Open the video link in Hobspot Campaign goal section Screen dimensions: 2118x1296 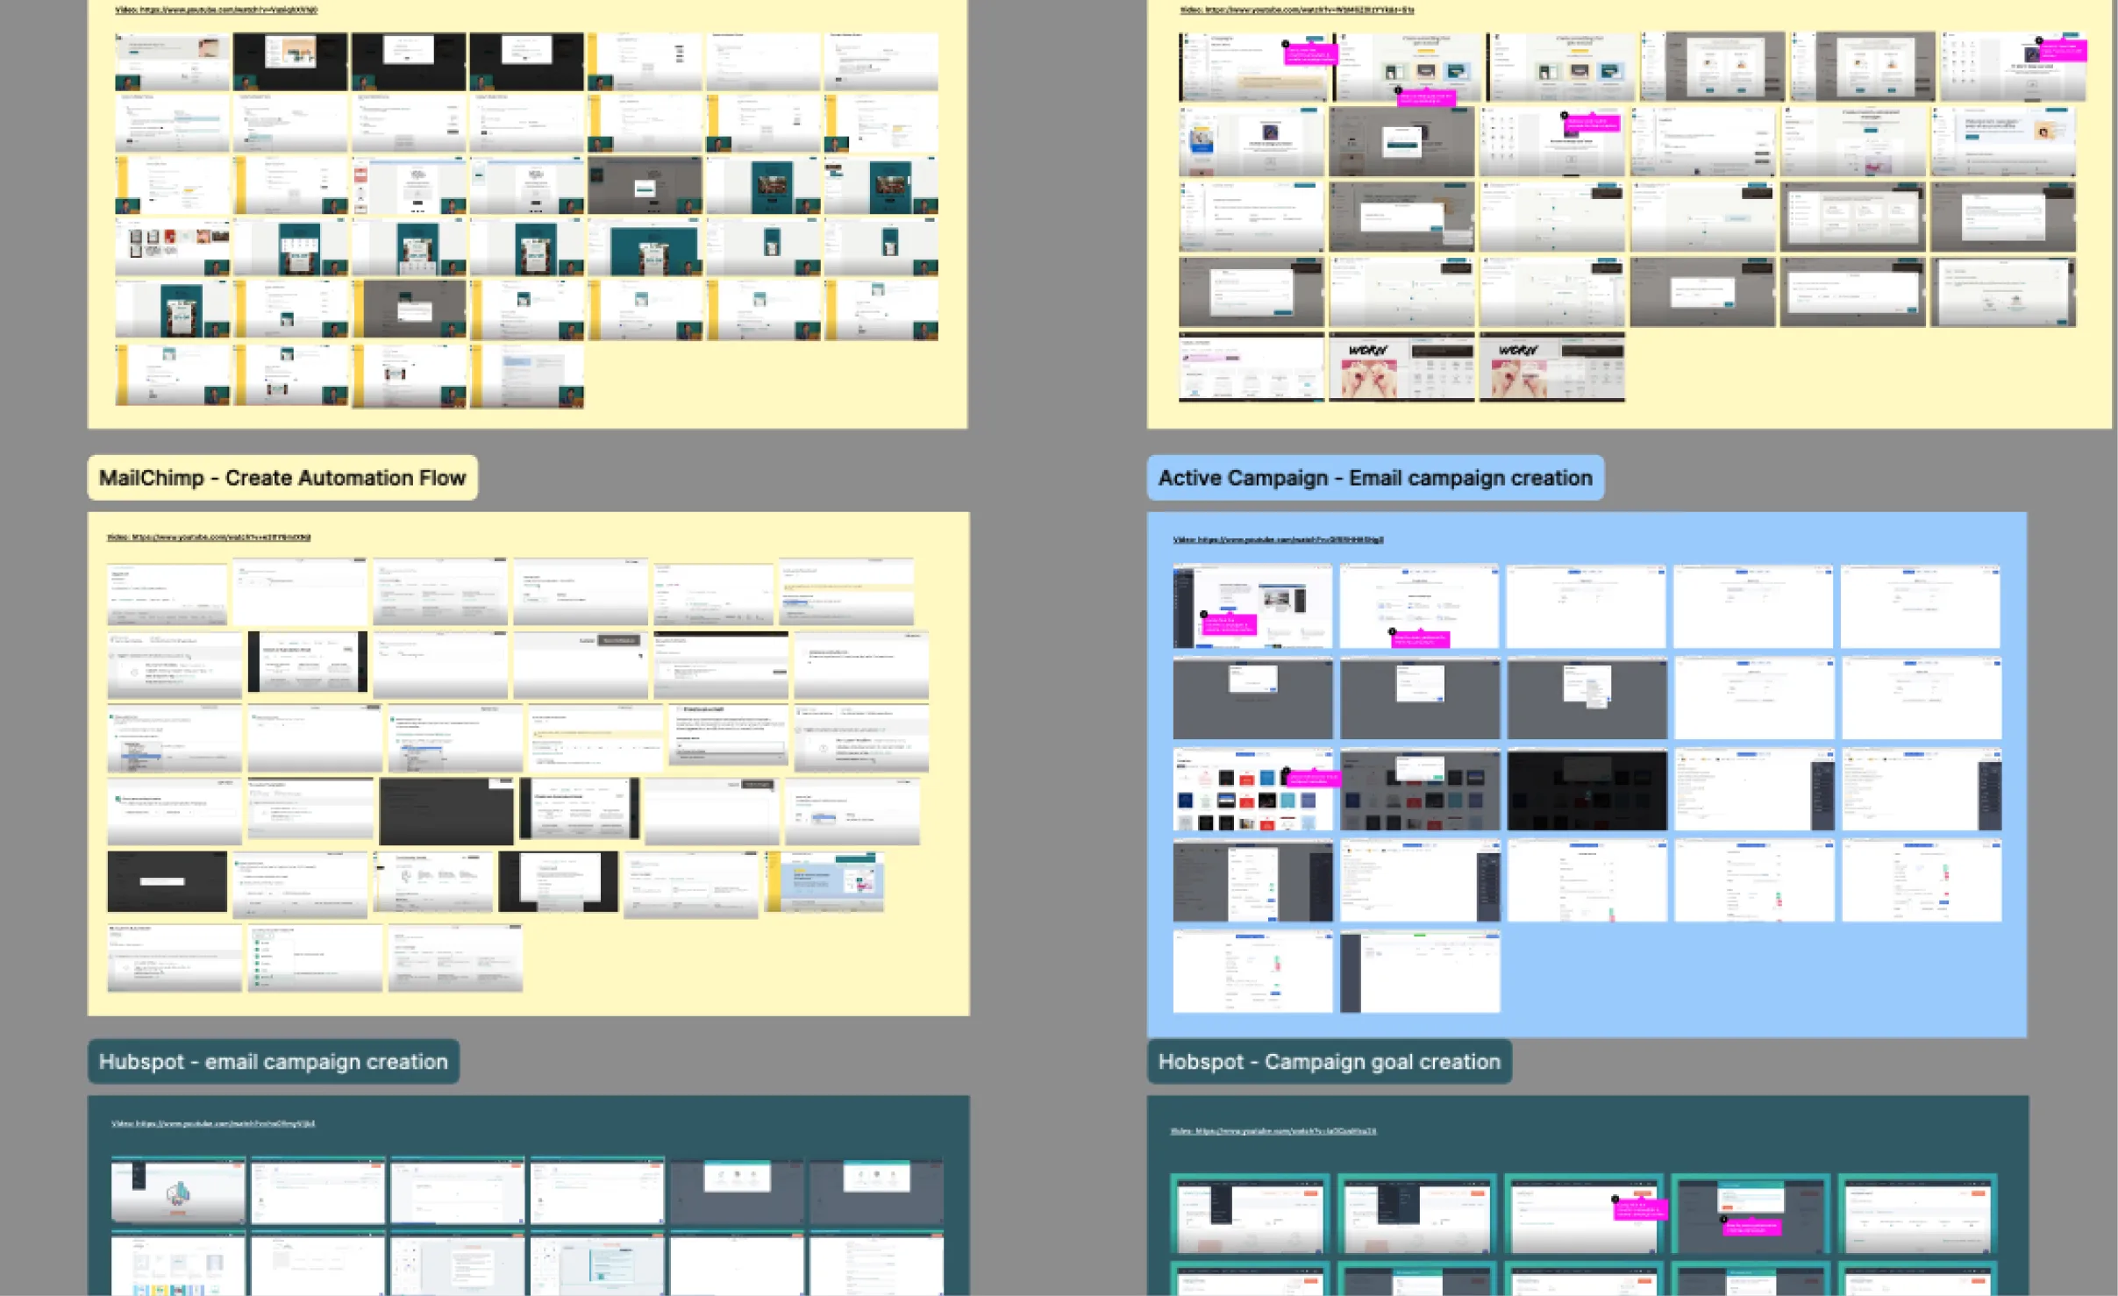tap(1273, 1131)
